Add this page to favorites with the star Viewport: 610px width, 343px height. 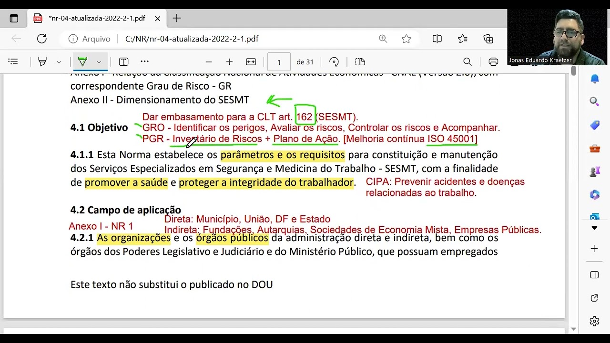click(406, 39)
